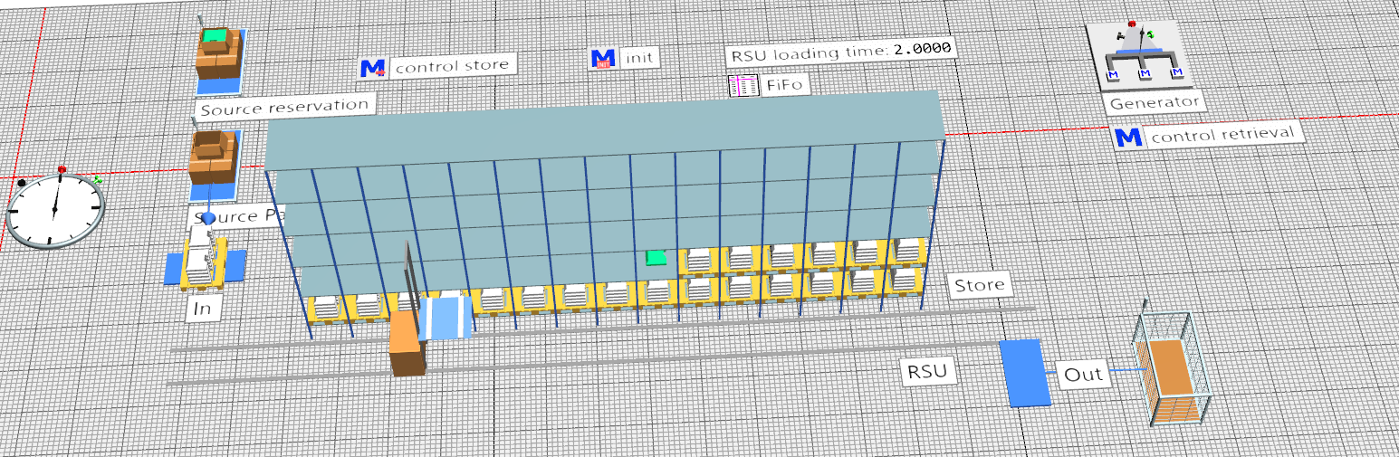Click the RSU label

[x=929, y=372]
